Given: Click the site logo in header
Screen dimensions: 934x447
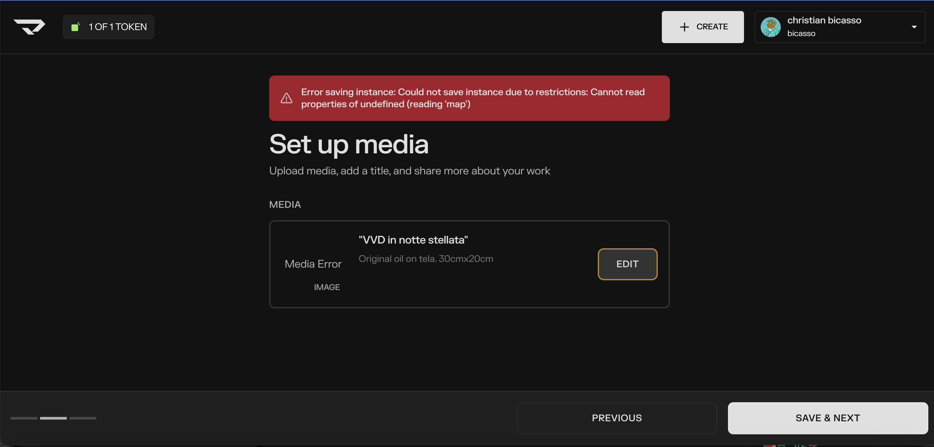Looking at the screenshot, I should (29, 27).
